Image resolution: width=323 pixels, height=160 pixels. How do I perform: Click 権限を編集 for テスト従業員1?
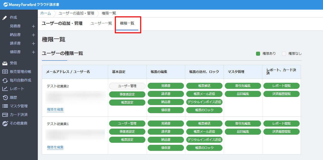click(55, 147)
